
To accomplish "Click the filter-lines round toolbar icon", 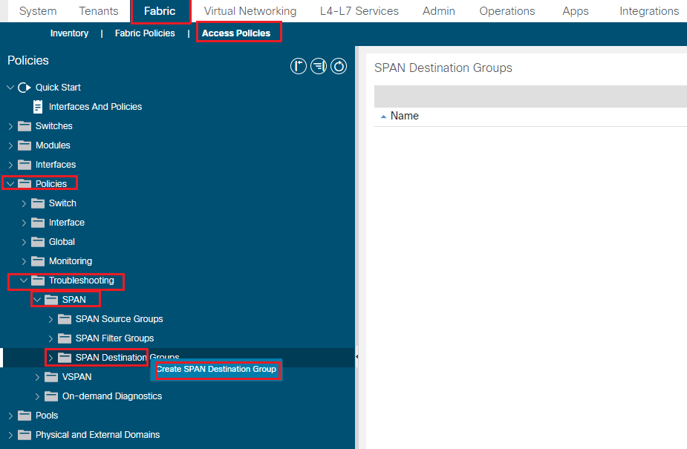I will tap(319, 66).
